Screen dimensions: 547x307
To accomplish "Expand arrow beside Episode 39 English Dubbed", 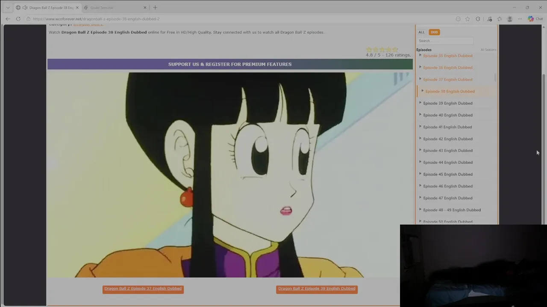I will tap(420, 103).
